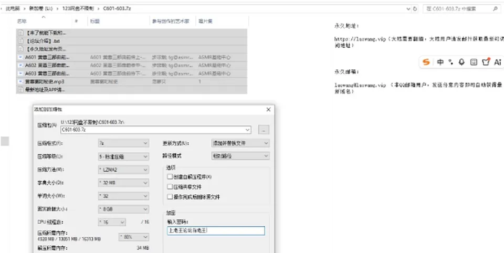Click the Sogou S logo on IME bar

(x=426, y=62)
